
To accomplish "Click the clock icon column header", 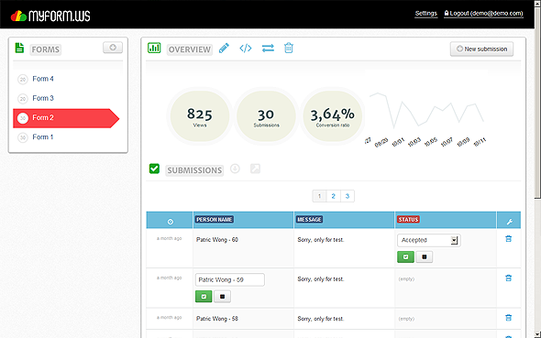I will coord(171,222).
